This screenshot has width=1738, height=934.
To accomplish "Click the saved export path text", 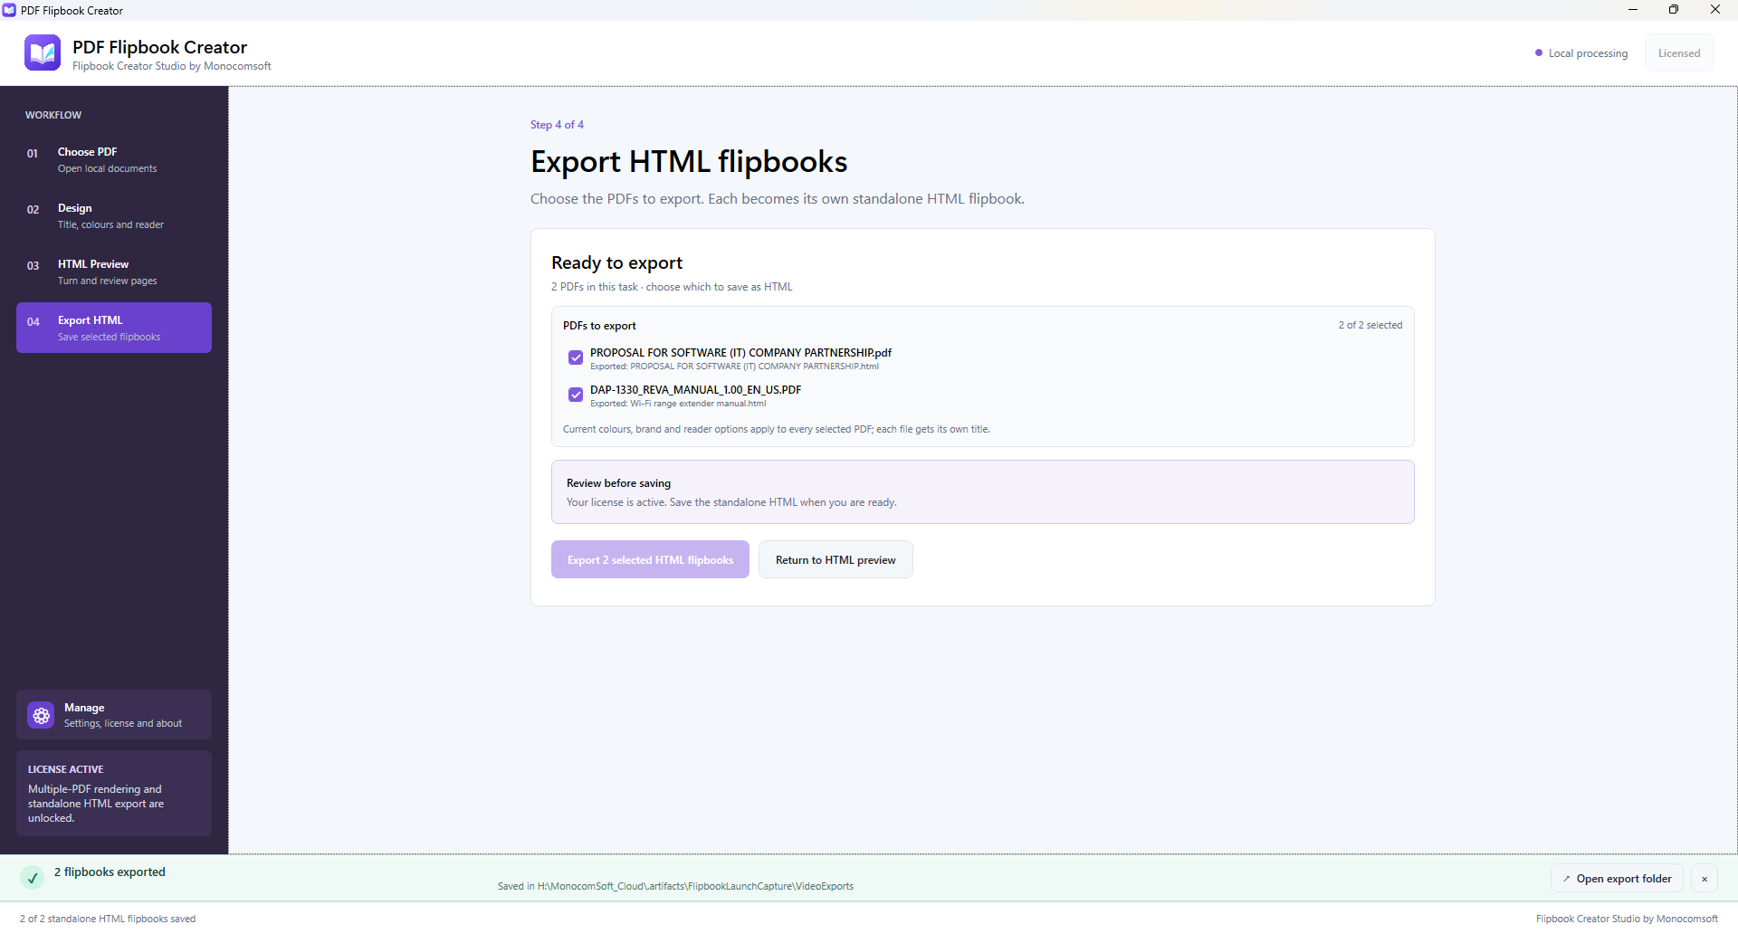I will (675, 886).
